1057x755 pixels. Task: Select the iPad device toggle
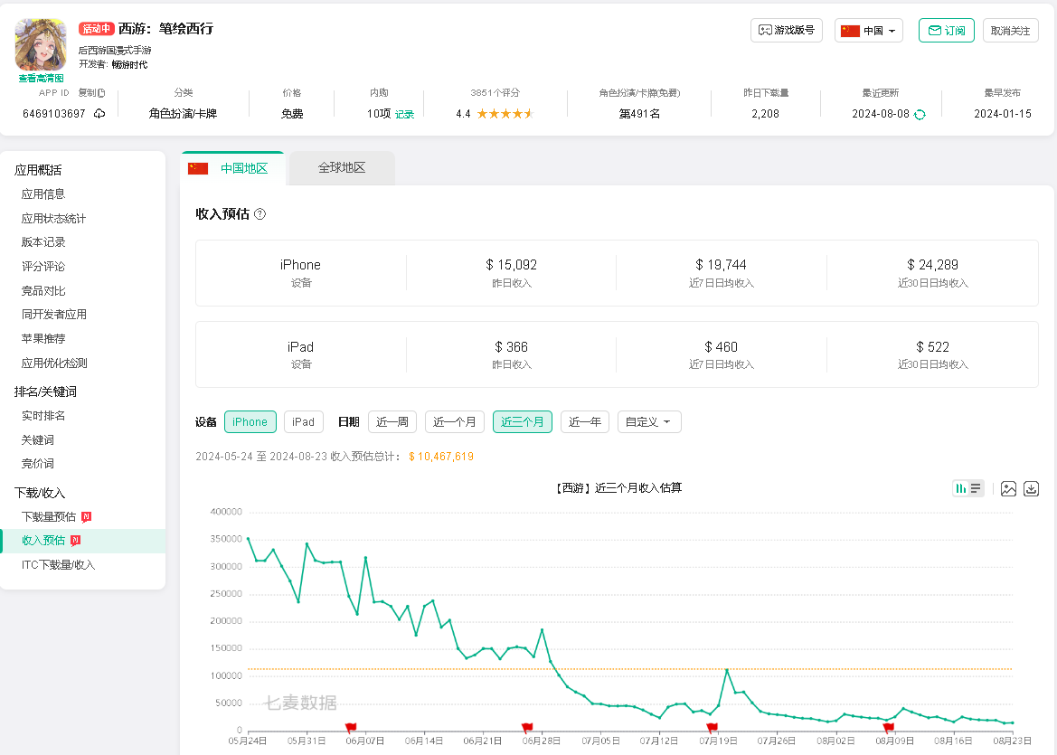tap(303, 422)
